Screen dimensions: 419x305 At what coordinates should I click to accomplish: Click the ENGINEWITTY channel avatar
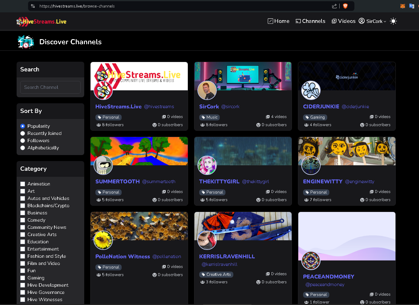pos(311,165)
